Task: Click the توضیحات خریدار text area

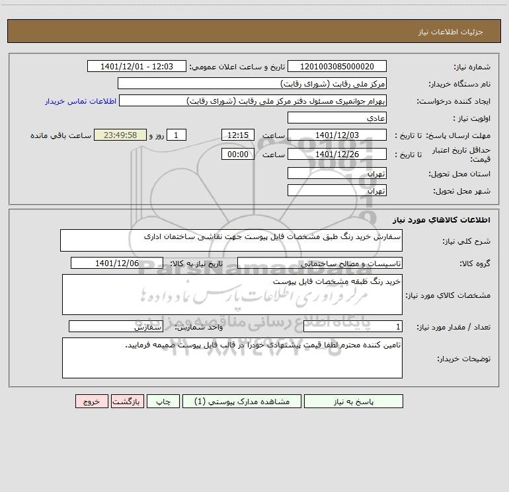Action: 232,358
